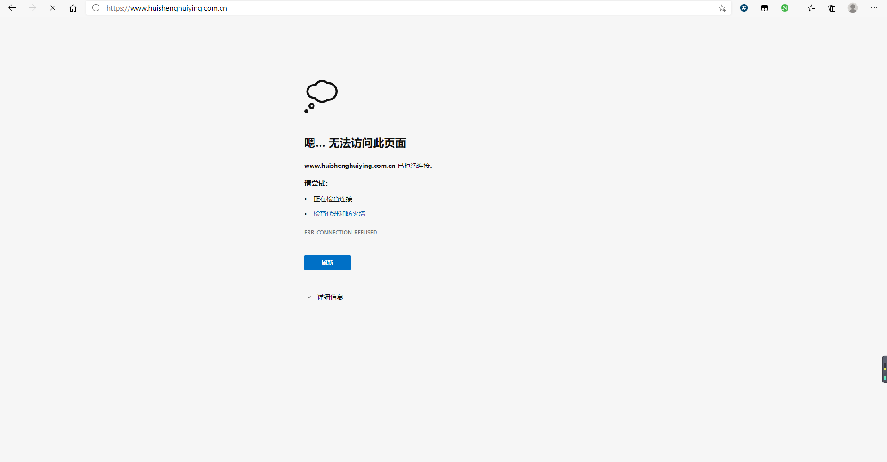Stop loading the page
The image size is (887, 462).
pyautogui.click(x=53, y=8)
